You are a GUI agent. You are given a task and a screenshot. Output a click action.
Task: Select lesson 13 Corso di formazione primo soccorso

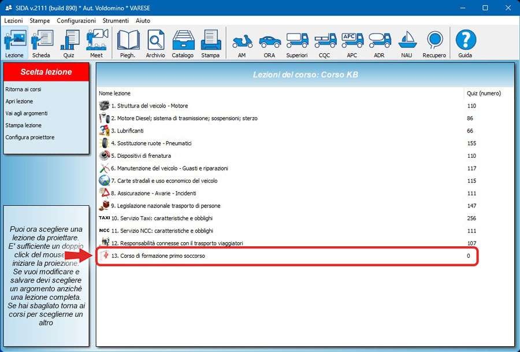[x=158, y=255]
